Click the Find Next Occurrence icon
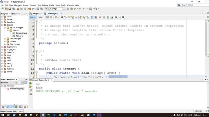 (69, 17)
